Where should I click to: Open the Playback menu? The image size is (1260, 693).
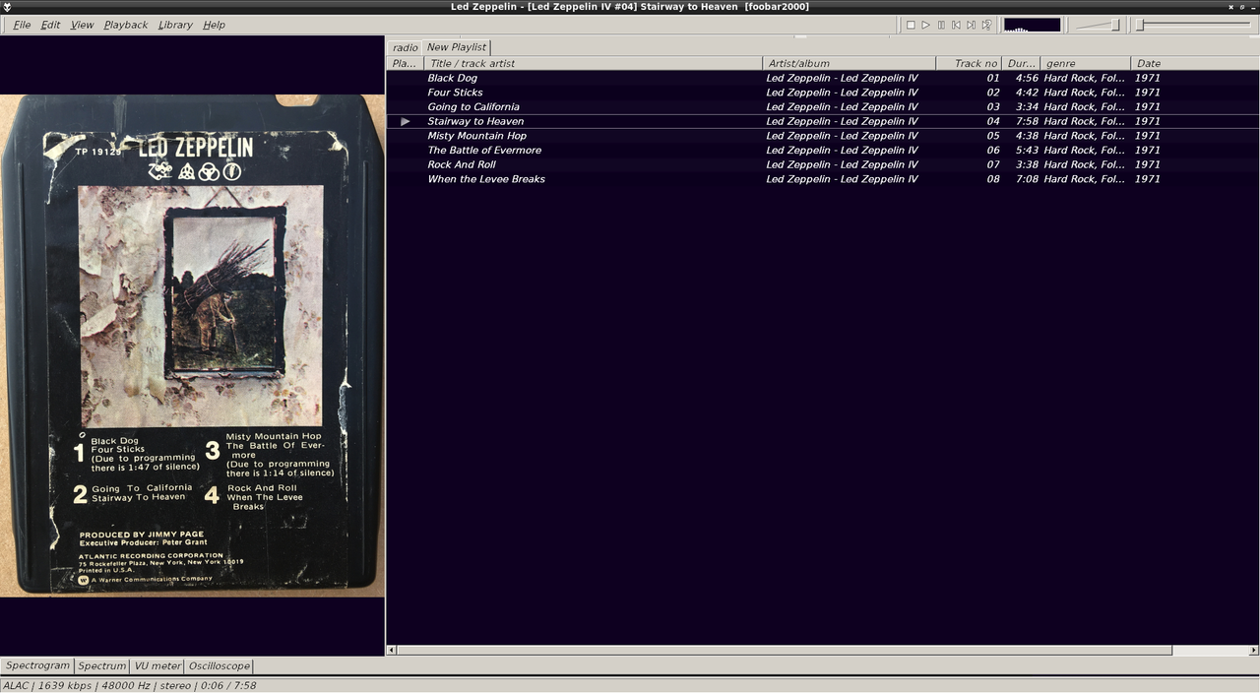[126, 25]
